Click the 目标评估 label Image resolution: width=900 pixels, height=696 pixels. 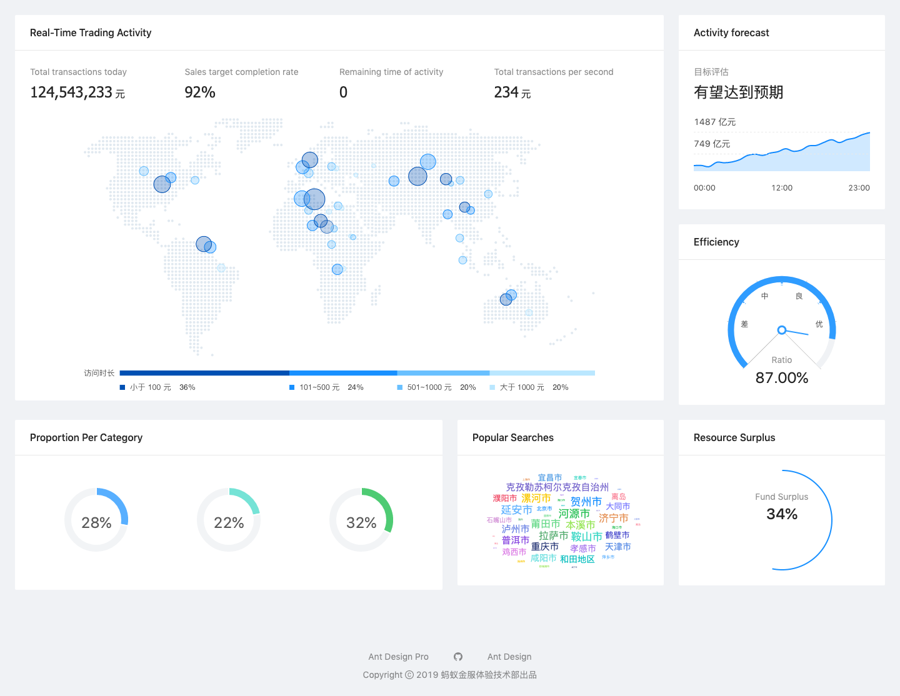(711, 72)
